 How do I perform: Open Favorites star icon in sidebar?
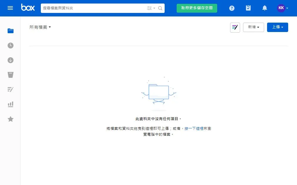tap(10, 119)
